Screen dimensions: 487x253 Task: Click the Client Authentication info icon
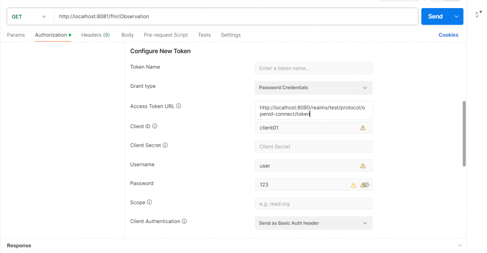pyautogui.click(x=185, y=221)
